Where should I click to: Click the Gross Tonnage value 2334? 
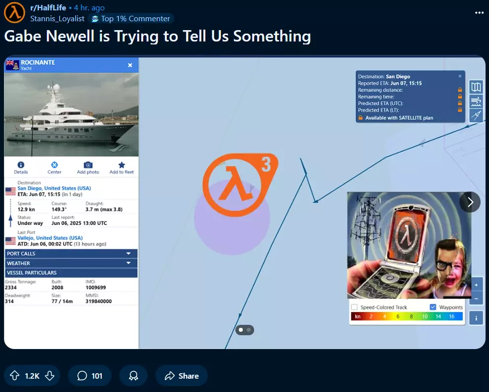(x=10, y=287)
